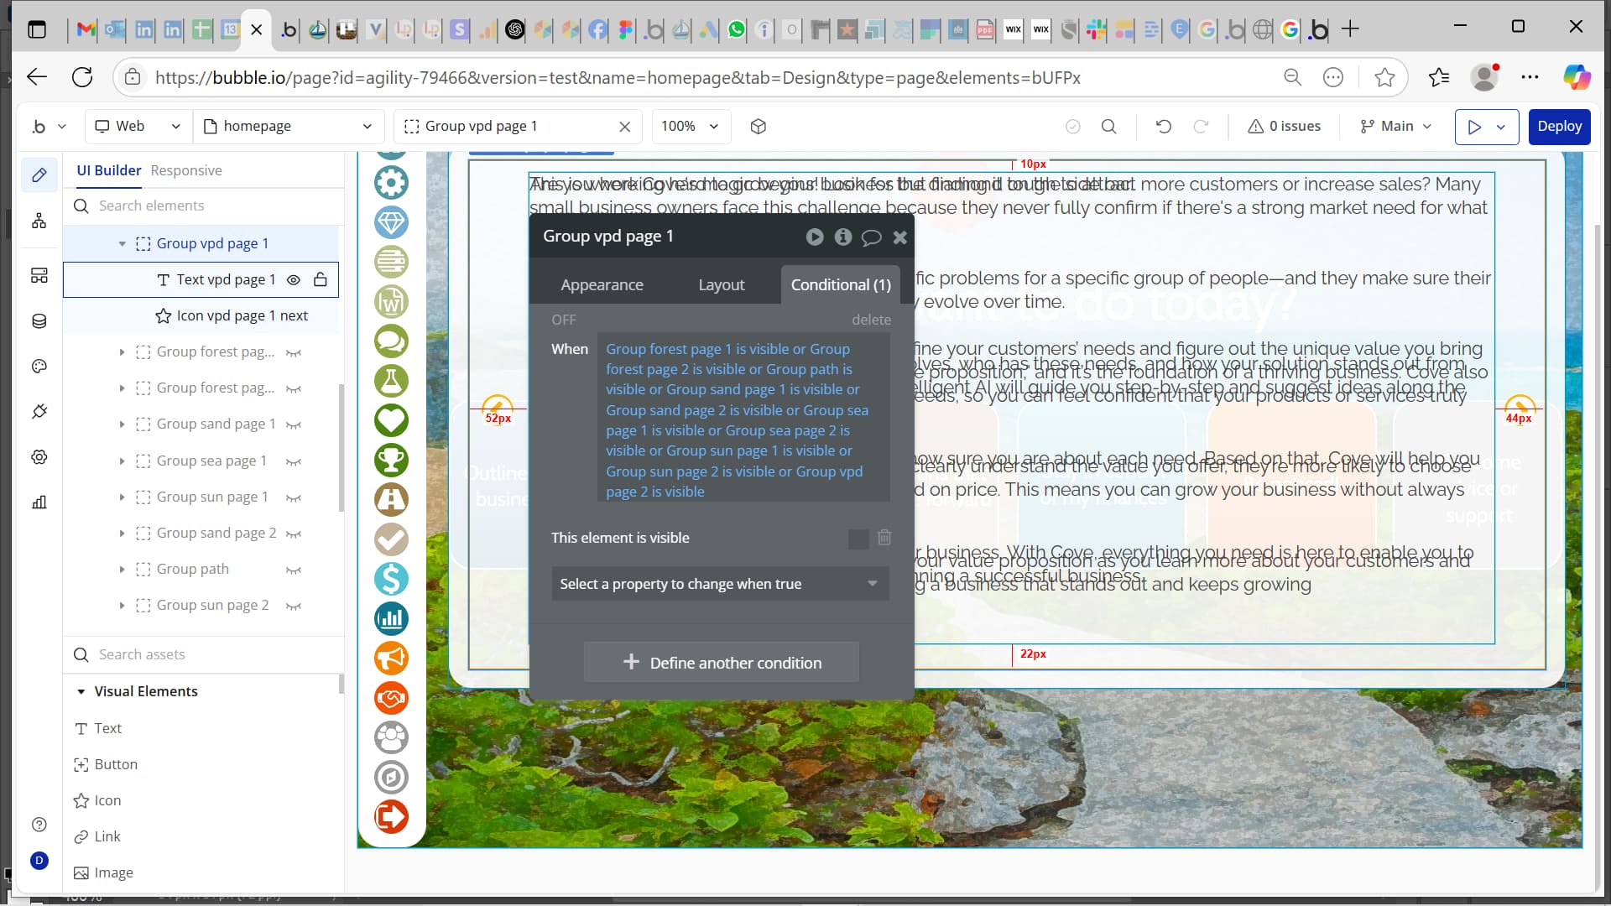1611x906 pixels.
Task: Show hidden Group sun page 1 via eye icon
Action: pyautogui.click(x=294, y=498)
